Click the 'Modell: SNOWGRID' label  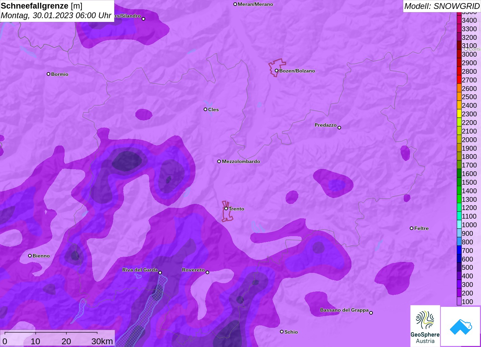pos(442,6)
